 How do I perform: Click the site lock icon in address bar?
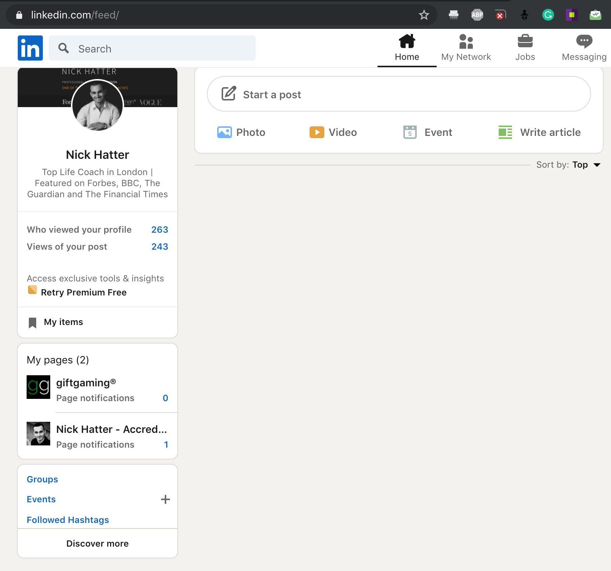click(19, 15)
